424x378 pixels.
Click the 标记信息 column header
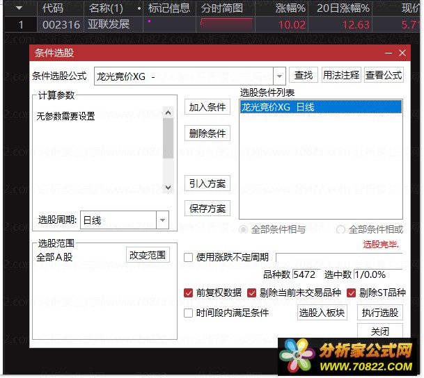click(169, 8)
